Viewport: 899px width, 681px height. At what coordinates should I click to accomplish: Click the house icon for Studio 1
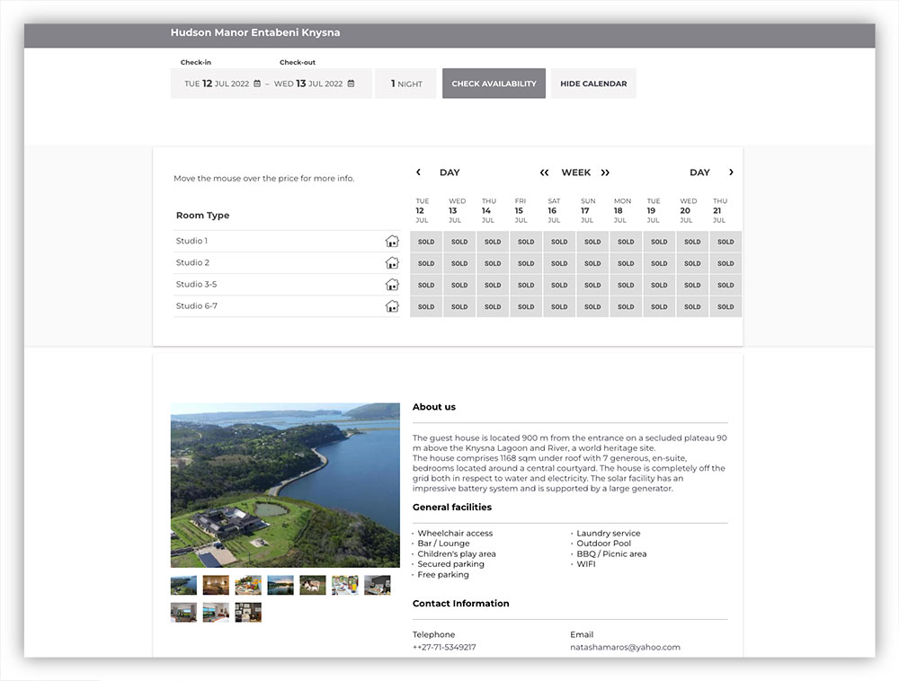click(x=392, y=242)
